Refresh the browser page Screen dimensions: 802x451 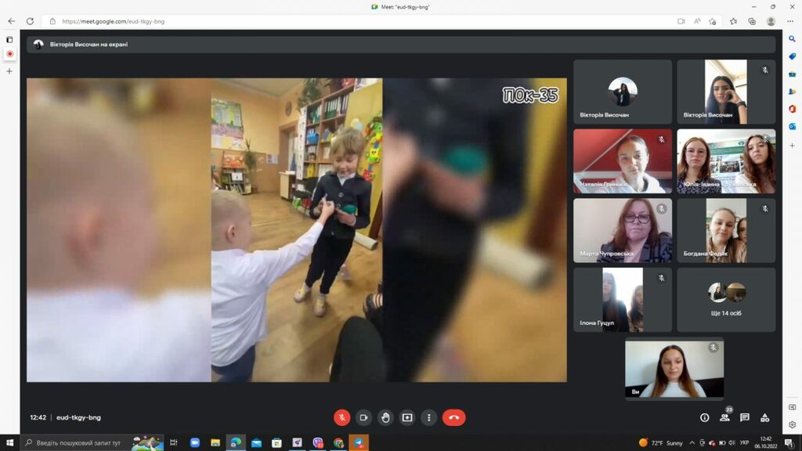[x=31, y=21]
